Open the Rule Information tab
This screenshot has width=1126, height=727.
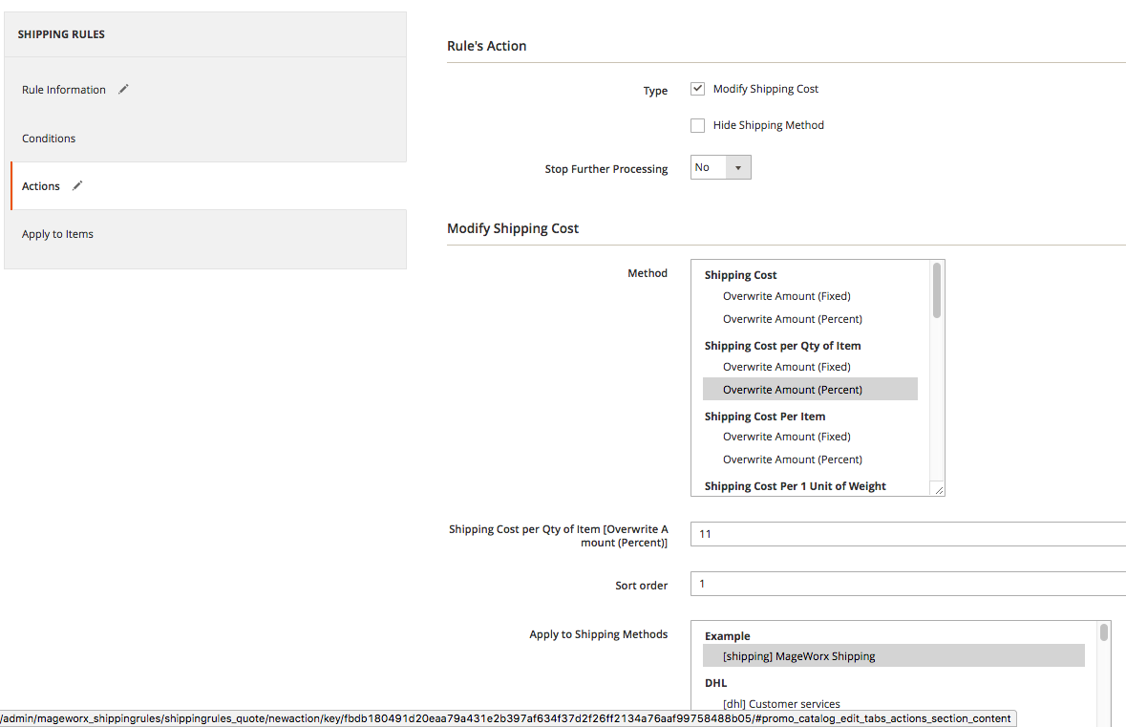click(64, 90)
